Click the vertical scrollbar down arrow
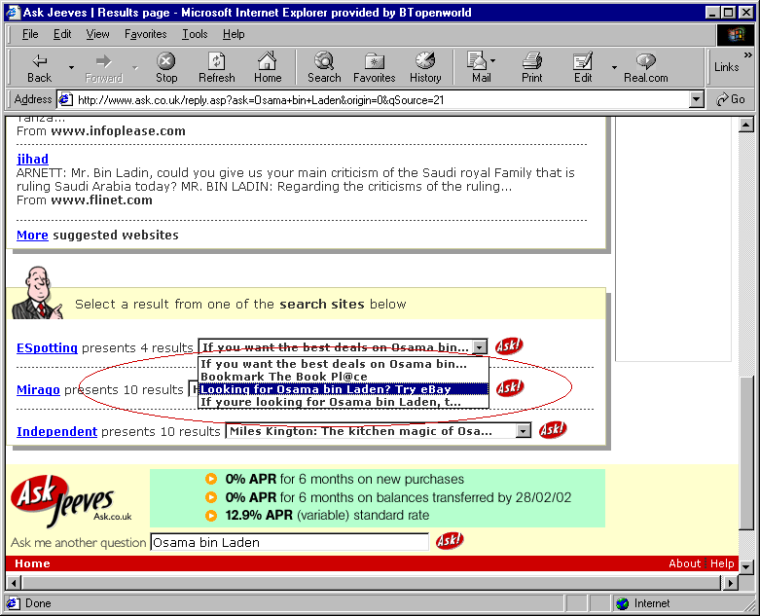The image size is (760, 616). click(746, 565)
